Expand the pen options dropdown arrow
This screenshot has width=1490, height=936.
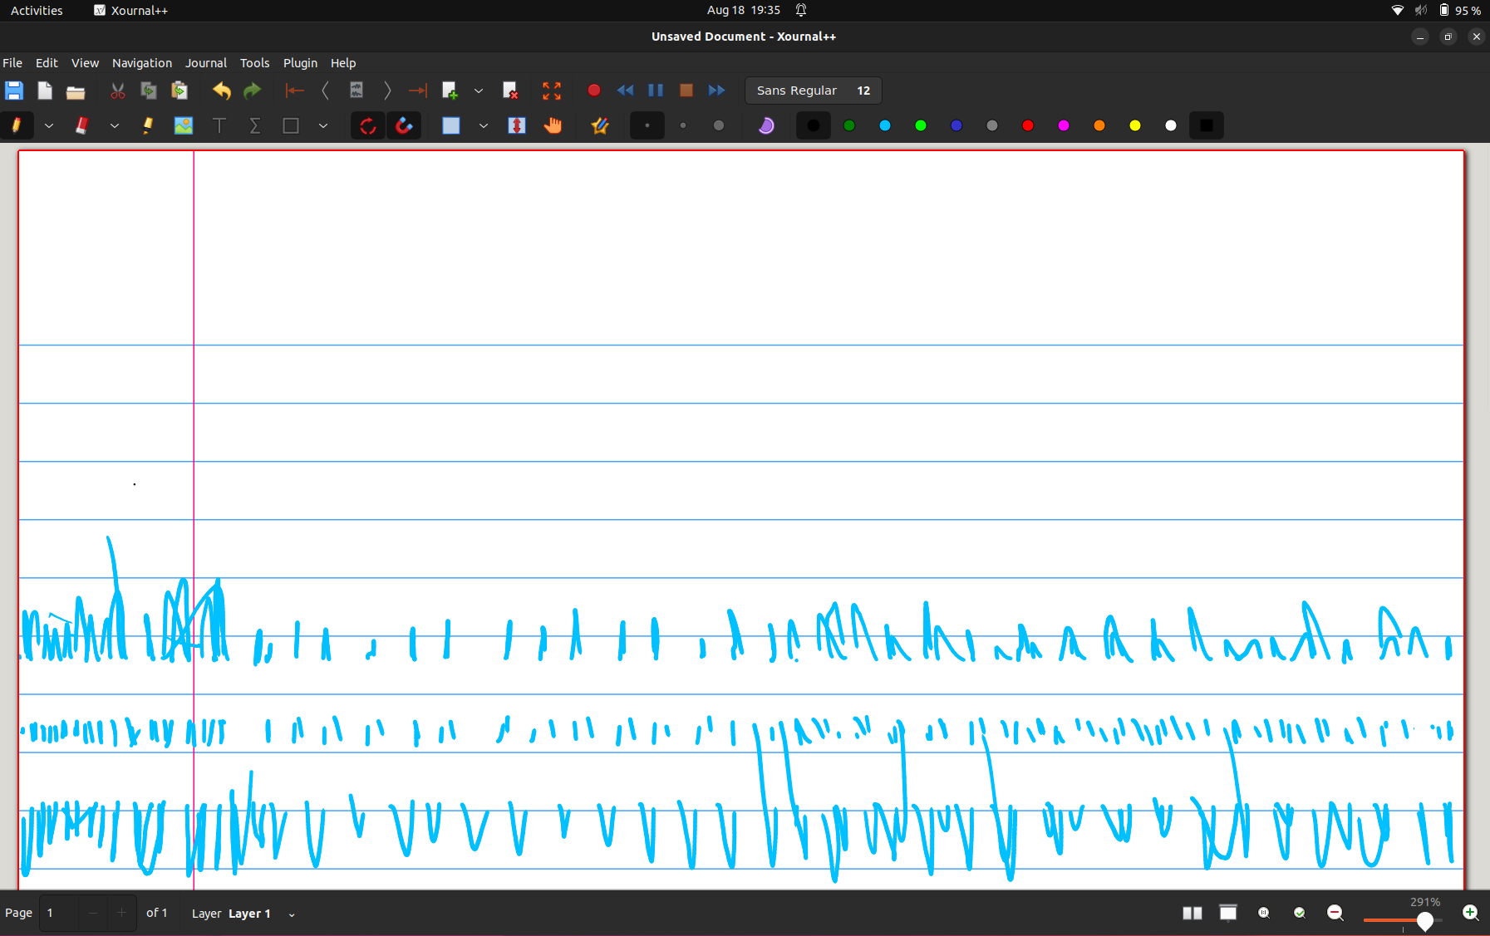49,125
